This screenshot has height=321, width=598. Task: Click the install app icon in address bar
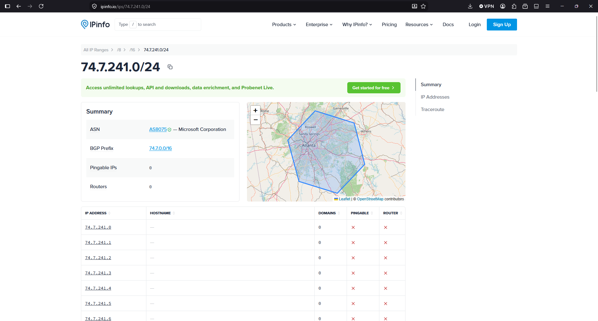click(x=415, y=6)
